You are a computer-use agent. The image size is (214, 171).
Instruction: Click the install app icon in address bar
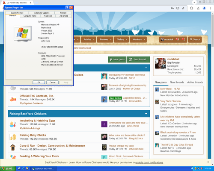pos(178,8)
